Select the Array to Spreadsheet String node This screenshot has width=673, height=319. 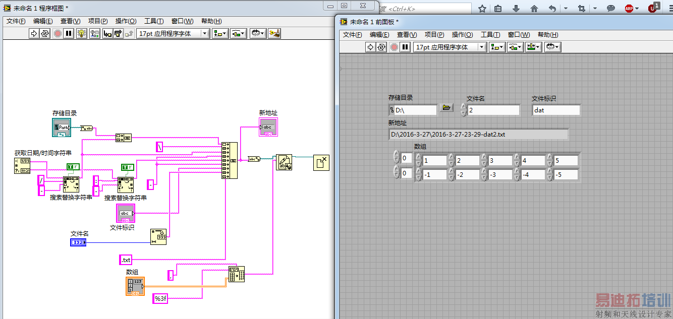click(x=237, y=274)
